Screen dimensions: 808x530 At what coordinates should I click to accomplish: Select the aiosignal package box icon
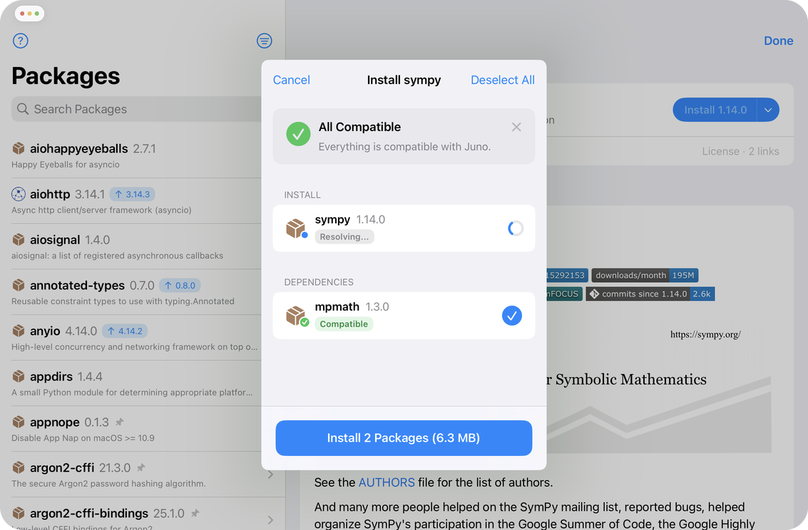click(19, 239)
